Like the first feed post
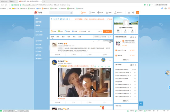Screen dimensions: 170x112 (x=105, y=55)
